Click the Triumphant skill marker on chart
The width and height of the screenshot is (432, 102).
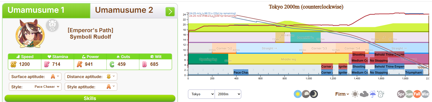click(414, 72)
